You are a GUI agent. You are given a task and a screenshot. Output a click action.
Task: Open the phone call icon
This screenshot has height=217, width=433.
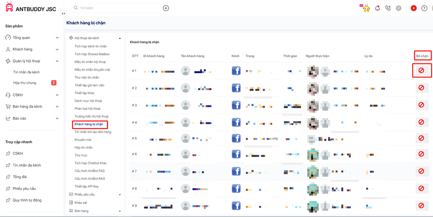click(x=388, y=8)
